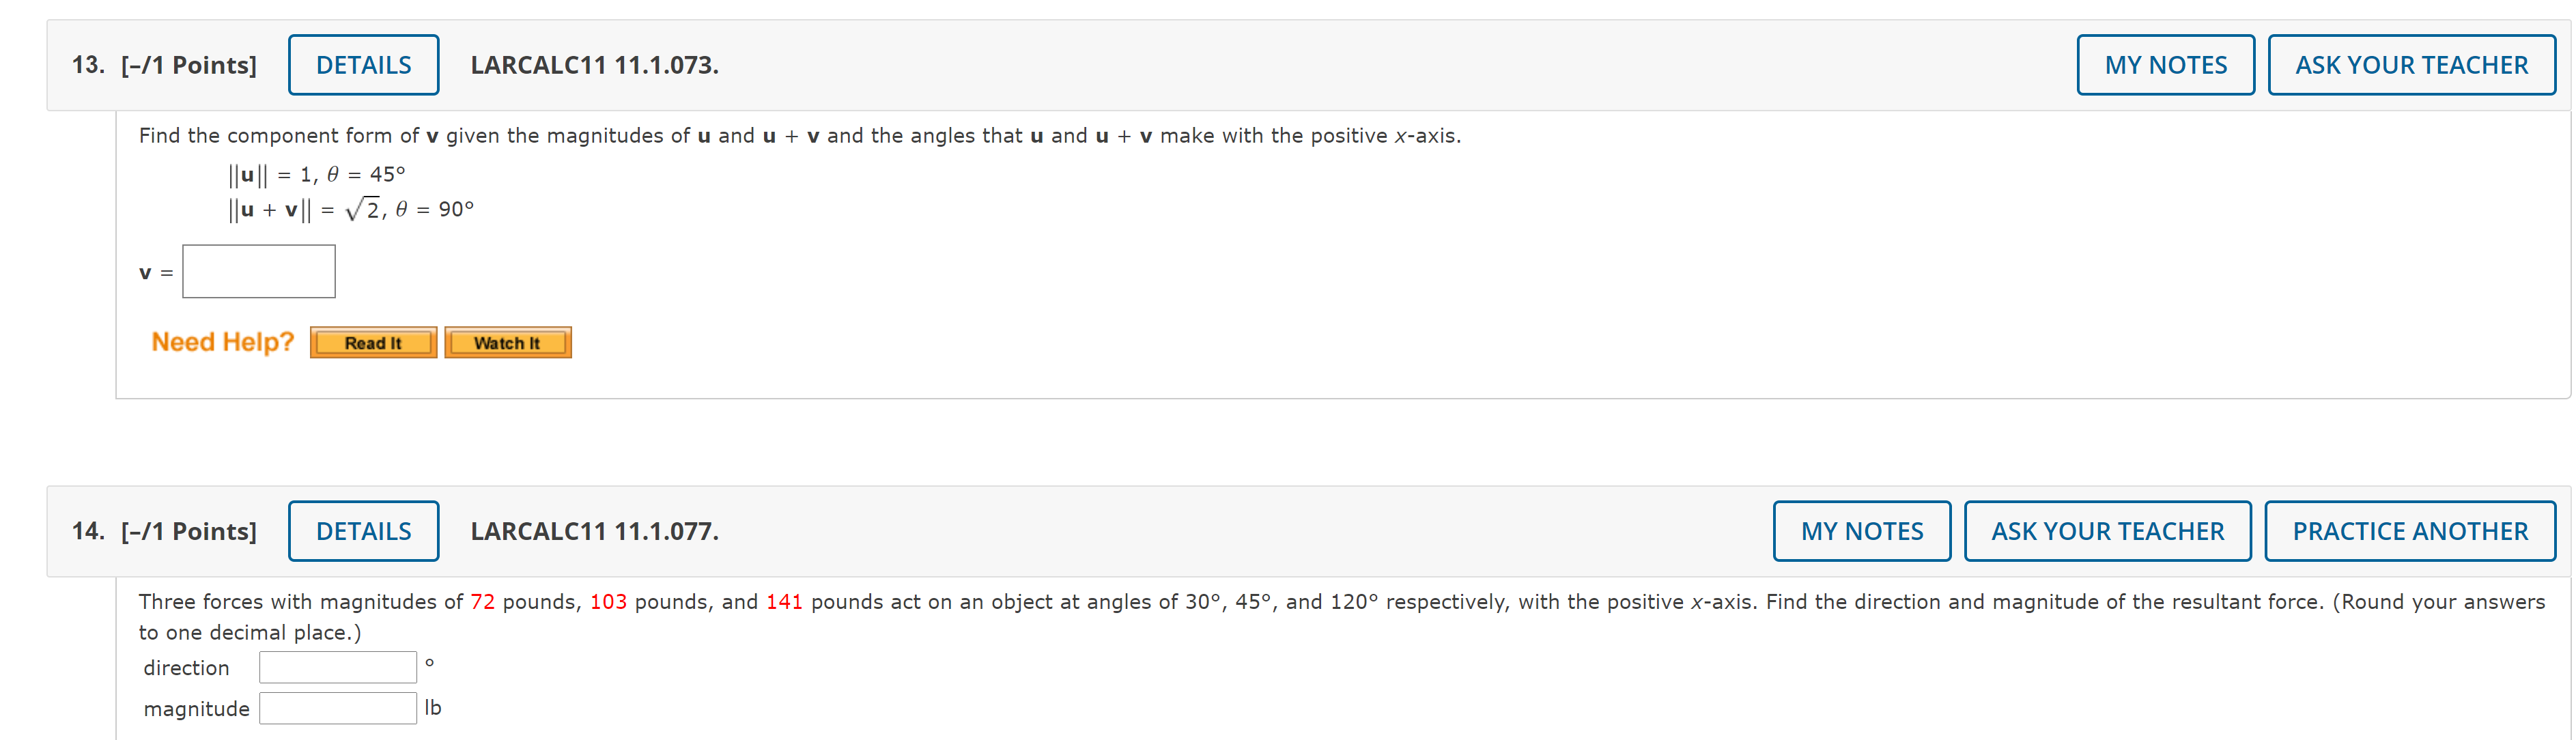The width and height of the screenshot is (2576, 740).
Task: Open MY NOTES for question 14
Action: pos(1862,531)
